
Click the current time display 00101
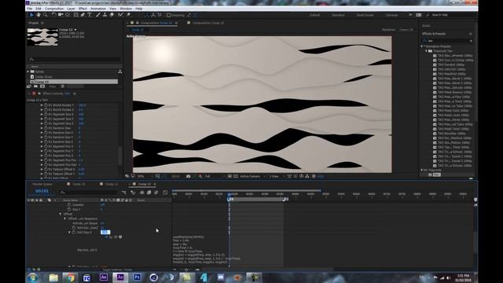point(42,191)
